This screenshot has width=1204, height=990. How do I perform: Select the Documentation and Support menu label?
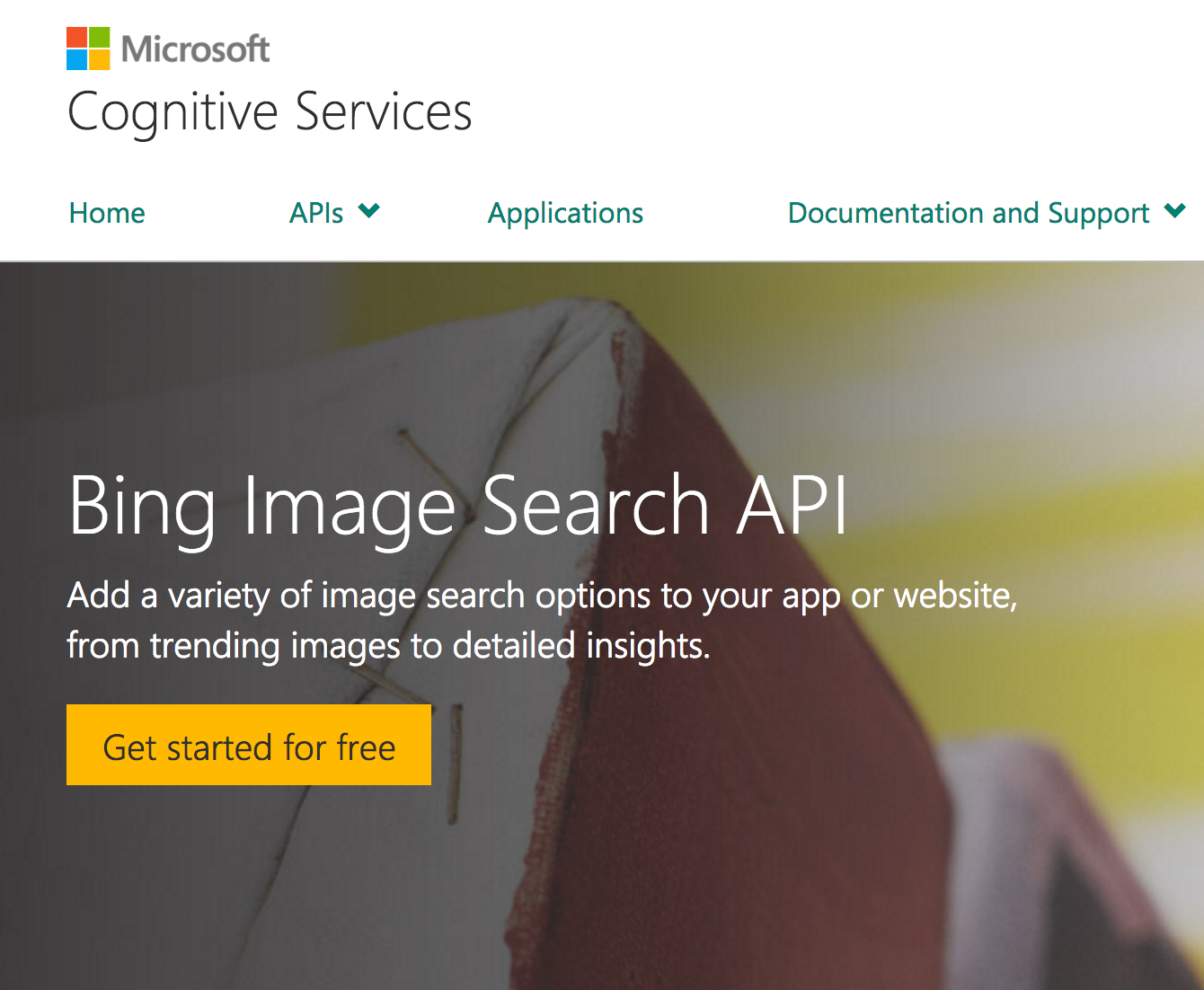tap(968, 213)
